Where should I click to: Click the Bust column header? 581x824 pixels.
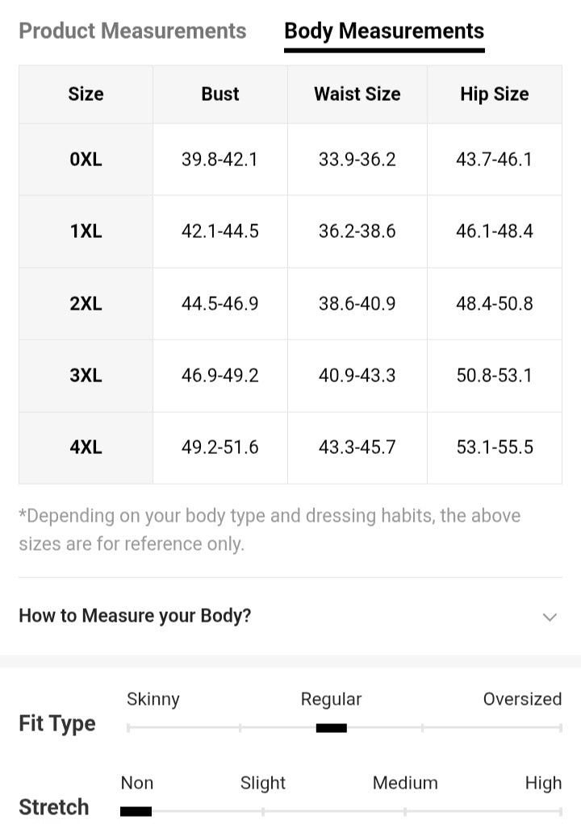click(x=220, y=94)
